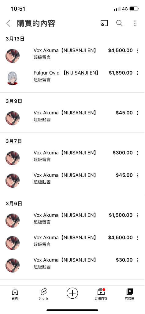Viewport: 145px width, 314px height.
Task: Open options menu for March 13 $4,500.00 purchase
Action: click(137, 51)
